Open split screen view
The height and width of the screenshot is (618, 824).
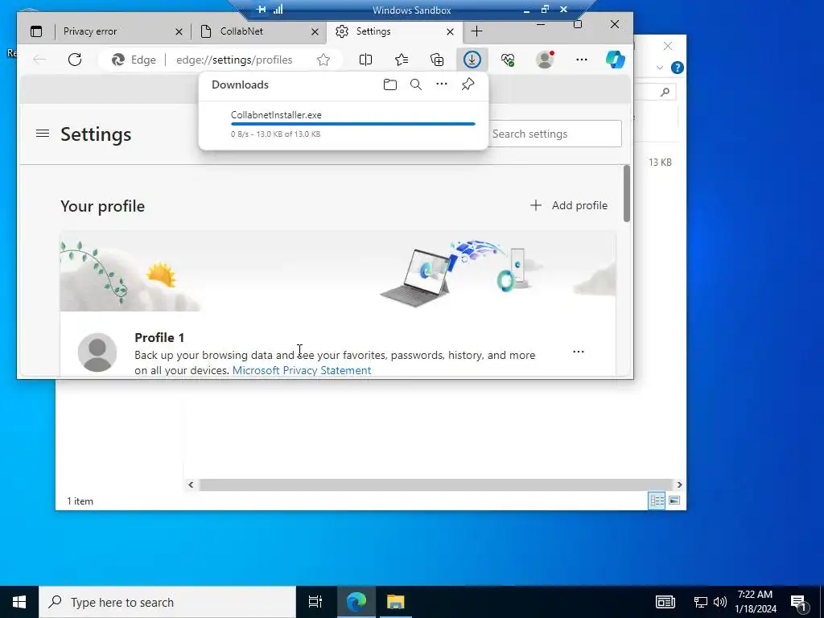[366, 60]
